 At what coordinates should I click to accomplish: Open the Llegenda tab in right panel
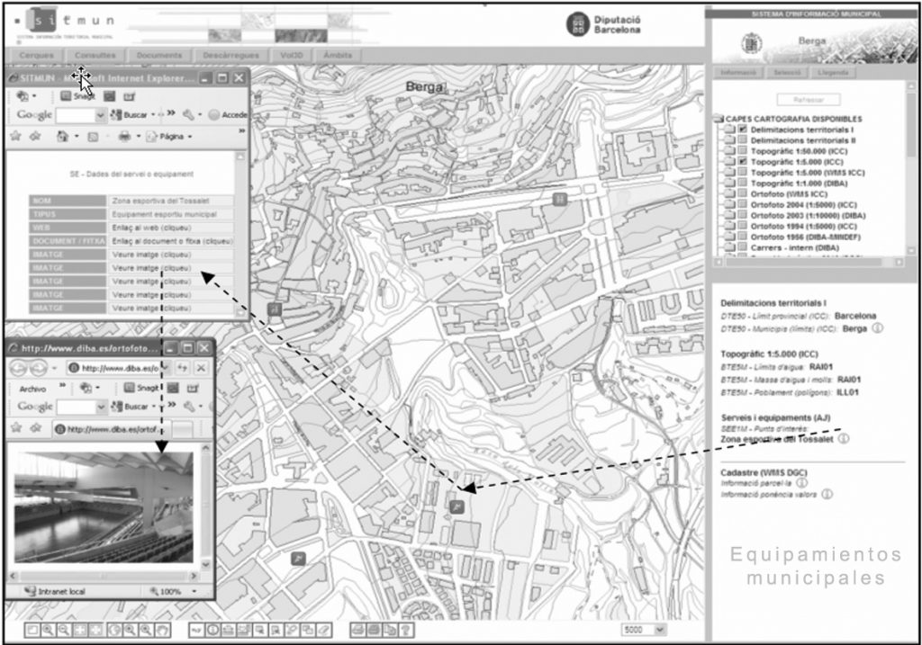pyautogui.click(x=833, y=72)
